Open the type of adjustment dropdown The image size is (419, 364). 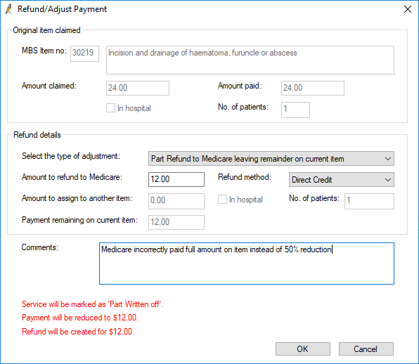(x=271, y=159)
